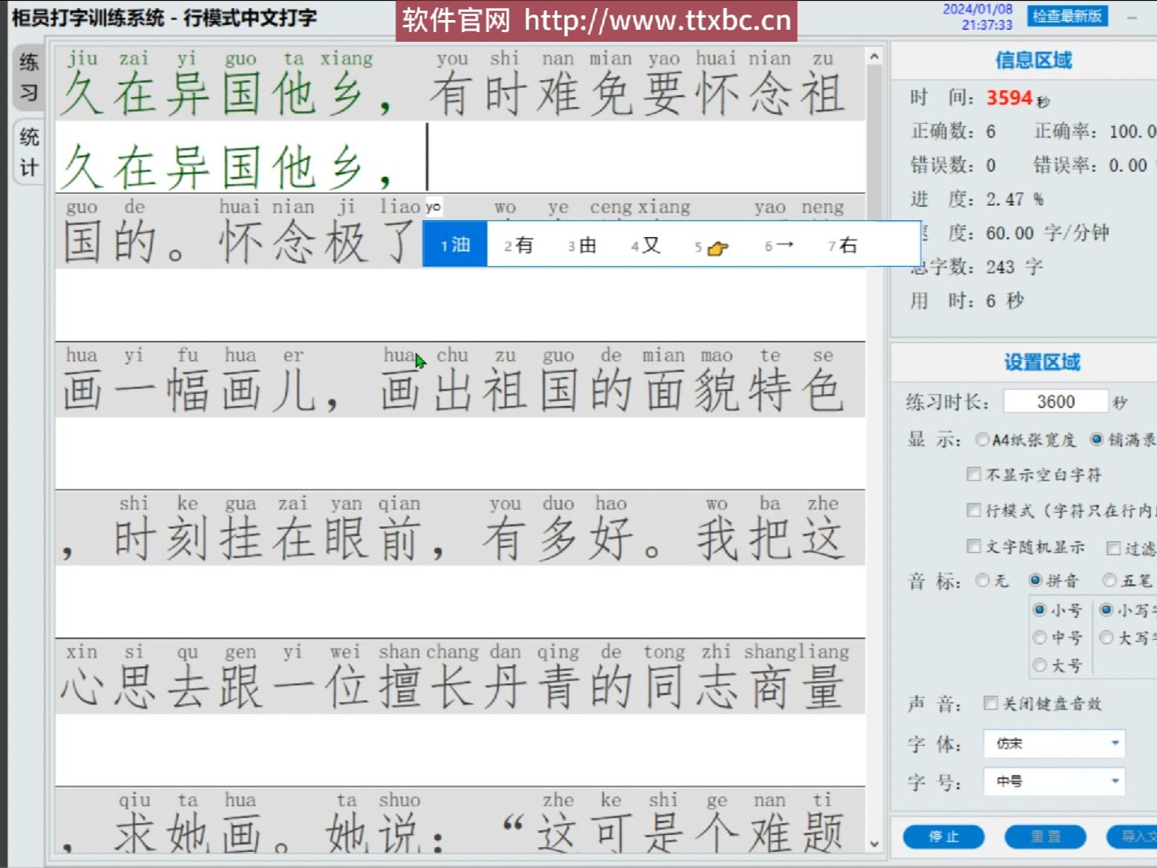This screenshot has width=1157, height=868.
Task: Select IME candidate 2 有
Action: point(518,245)
